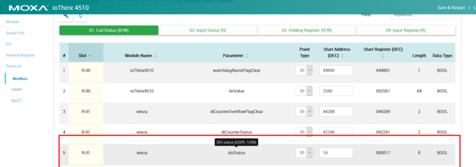
Task: Sort by Start Address (DEC) arrows
Action: [x=342, y=56]
